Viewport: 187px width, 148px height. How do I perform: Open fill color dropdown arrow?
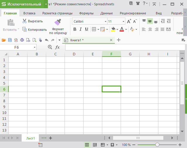click(x=117, y=29)
